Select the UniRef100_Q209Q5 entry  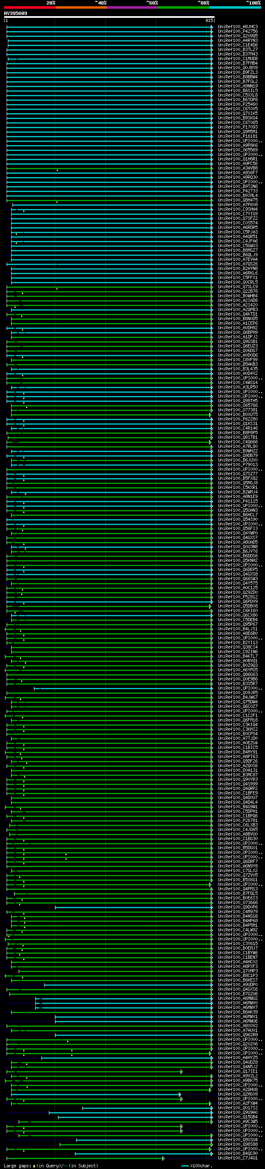[x=237, y=36]
